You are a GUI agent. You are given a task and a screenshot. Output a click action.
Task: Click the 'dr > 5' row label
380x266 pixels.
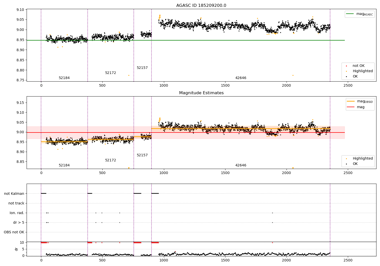coord(19,223)
